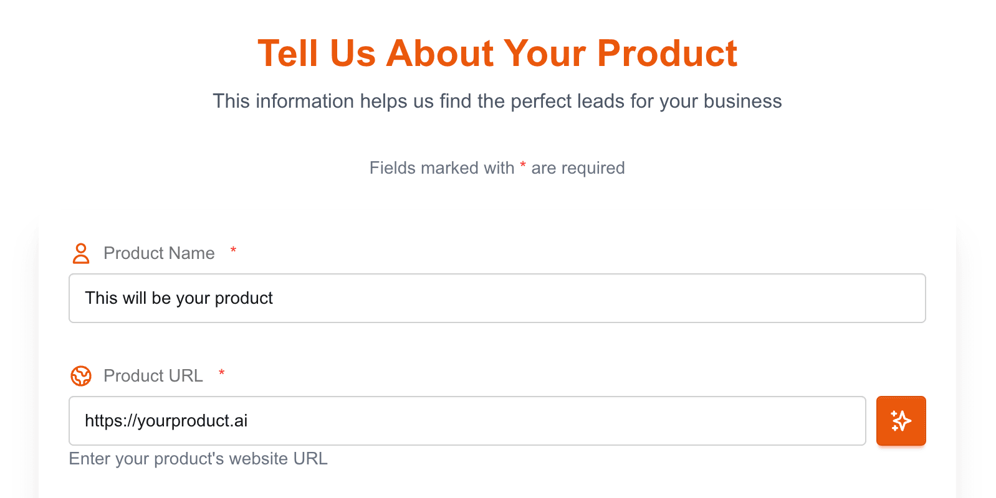Image resolution: width=996 pixels, height=498 pixels.
Task: Click the Product Name label
Action: coord(159,253)
